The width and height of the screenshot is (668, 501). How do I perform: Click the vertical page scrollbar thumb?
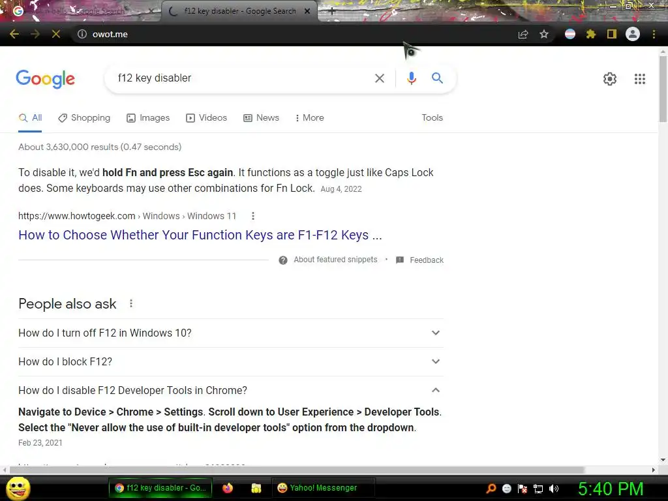[x=663, y=89]
